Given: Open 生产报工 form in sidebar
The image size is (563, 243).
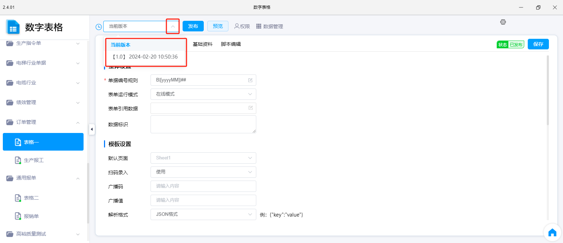Looking at the screenshot, I should [x=33, y=160].
